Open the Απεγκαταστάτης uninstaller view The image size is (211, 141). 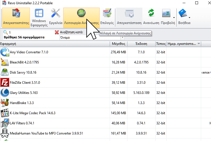tap(16, 18)
